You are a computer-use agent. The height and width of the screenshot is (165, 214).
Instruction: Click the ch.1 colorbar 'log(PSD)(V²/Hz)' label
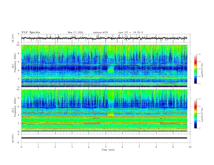(x=202, y=70)
